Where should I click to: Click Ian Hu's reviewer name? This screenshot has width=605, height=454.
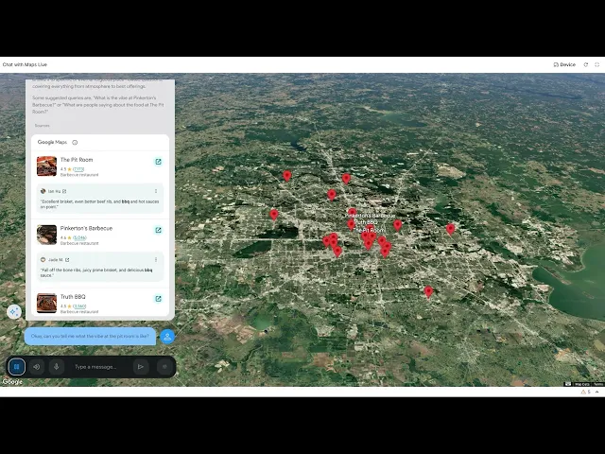[54, 191]
